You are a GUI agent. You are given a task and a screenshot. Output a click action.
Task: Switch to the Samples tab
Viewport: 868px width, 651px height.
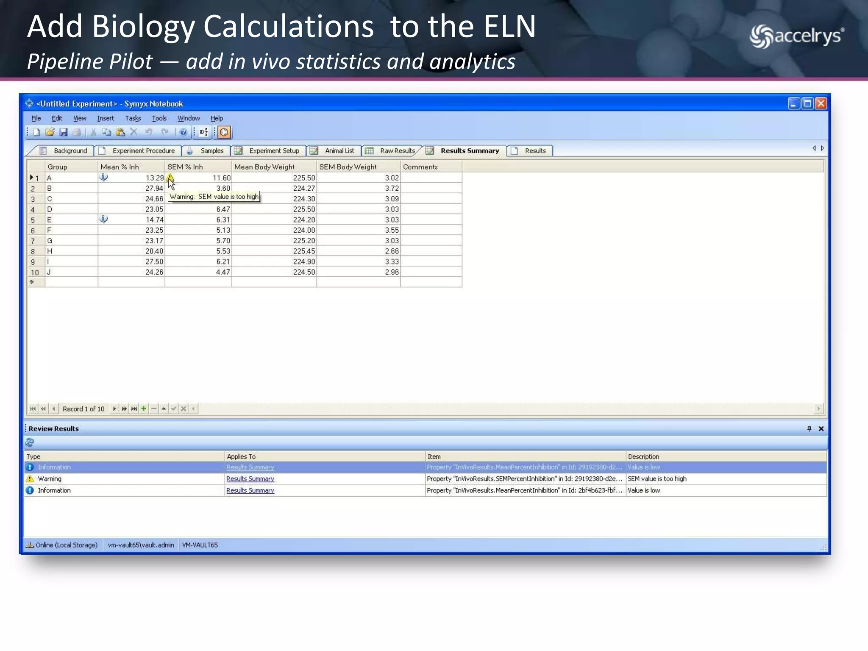click(x=206, y=150)
